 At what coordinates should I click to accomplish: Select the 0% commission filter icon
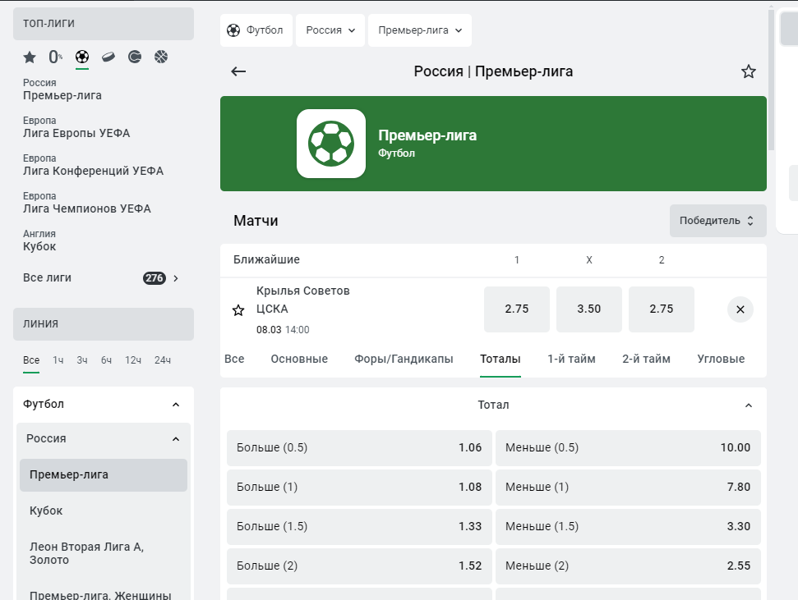(x=55, y=57)
